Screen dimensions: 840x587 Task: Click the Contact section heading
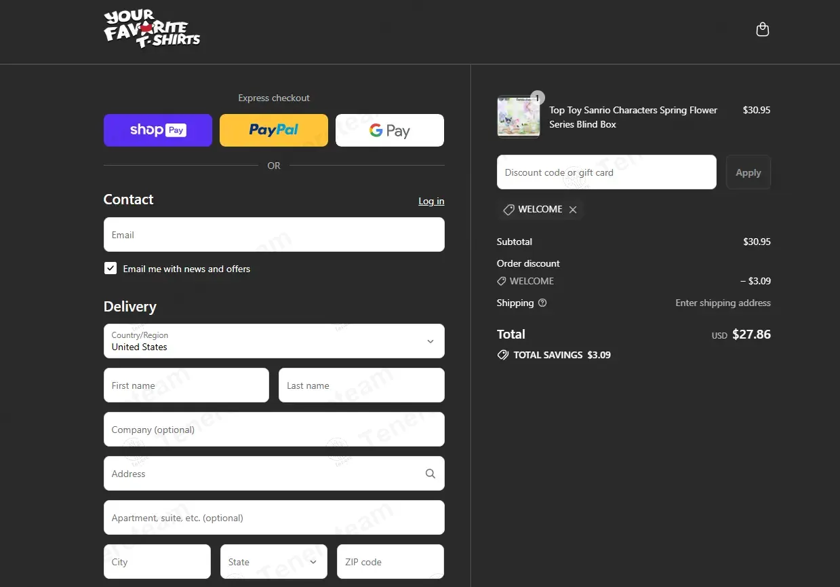point(129,200)
